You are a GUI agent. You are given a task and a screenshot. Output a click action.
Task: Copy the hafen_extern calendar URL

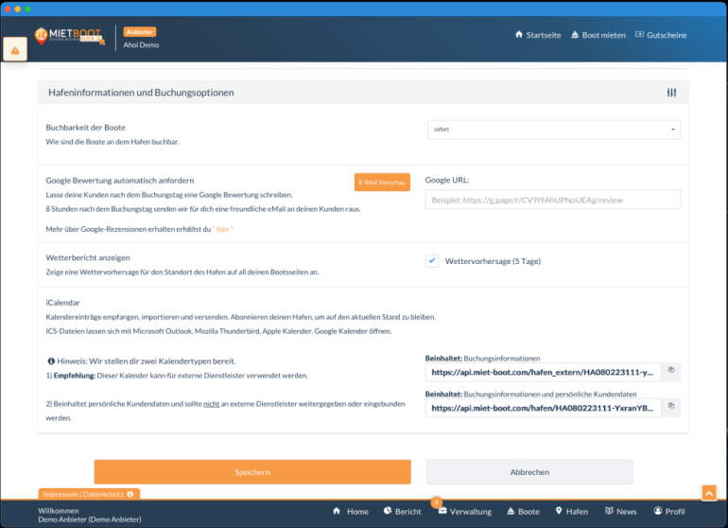point(670,372)
